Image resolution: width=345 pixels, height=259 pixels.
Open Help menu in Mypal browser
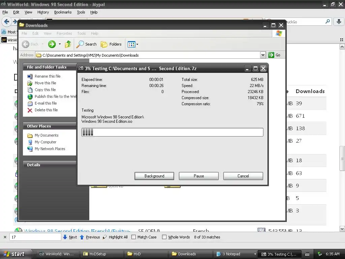(94, 12)
